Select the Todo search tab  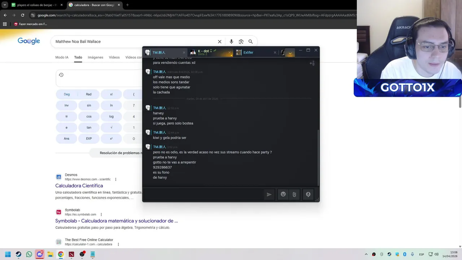[78, 57]
